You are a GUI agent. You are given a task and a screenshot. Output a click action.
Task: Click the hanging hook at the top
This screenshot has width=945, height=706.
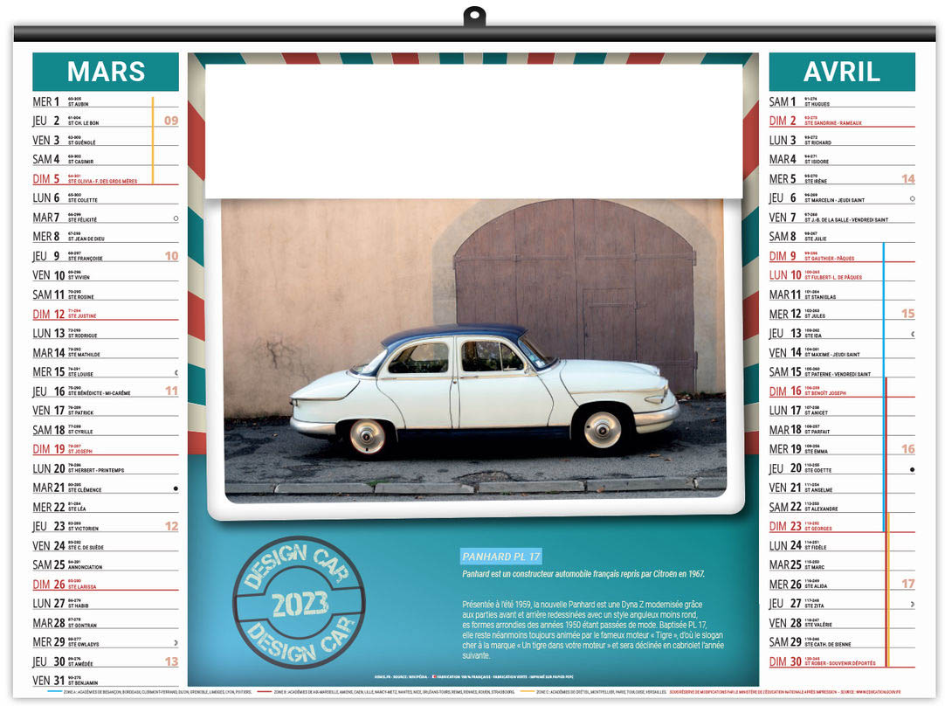[x=473, y=16]
